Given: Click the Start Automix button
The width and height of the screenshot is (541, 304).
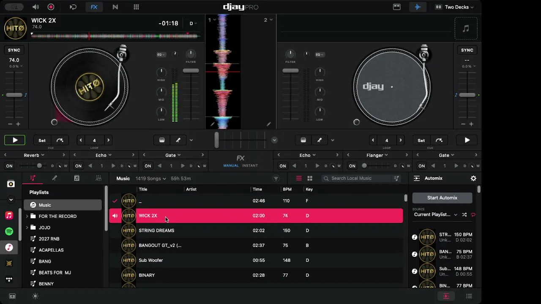Looking at the screenshot, I should [442, 198].
